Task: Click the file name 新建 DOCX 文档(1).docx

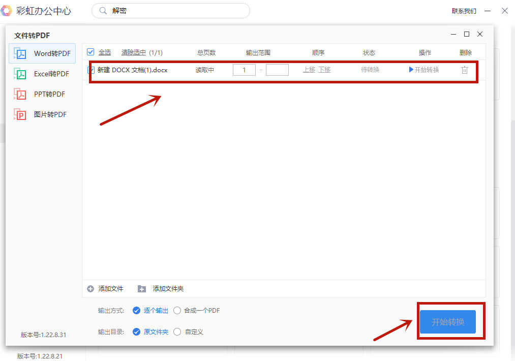Action: tap(132, 70)
